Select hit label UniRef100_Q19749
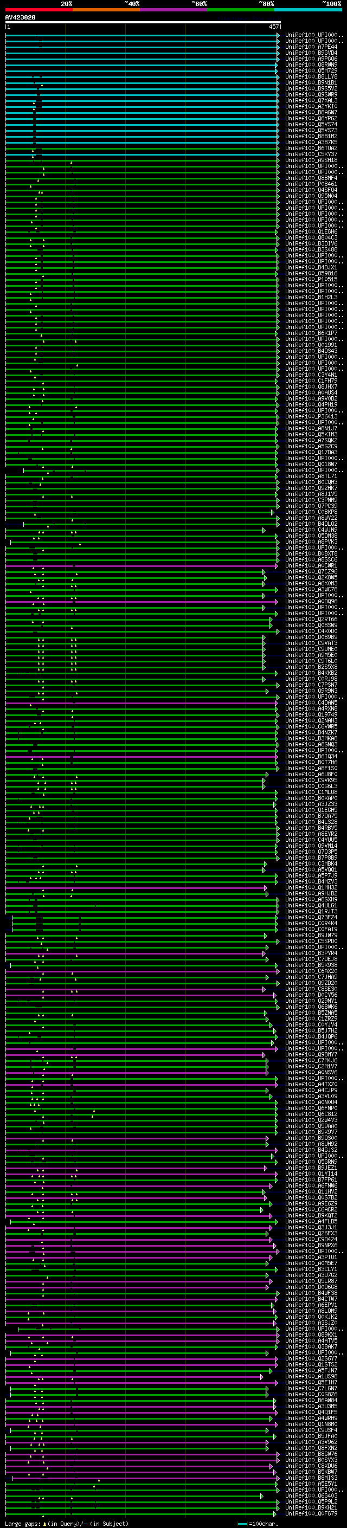The image size is (347, 1528). pyautogui.click(x=311, y=714)
